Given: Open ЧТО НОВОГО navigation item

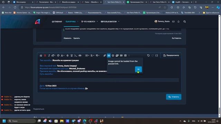Looking at the screenshot, I should [x=88, y=21].
